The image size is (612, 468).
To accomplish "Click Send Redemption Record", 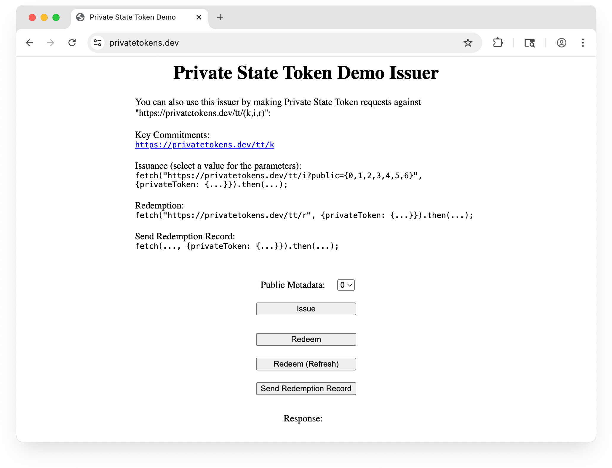I will point(306,389).
